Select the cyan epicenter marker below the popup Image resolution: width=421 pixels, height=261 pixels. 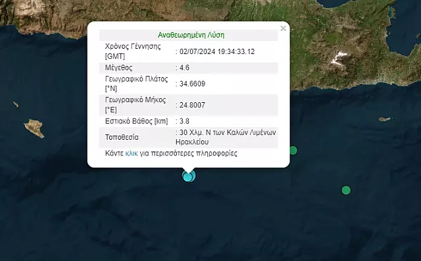pos(189,176)
